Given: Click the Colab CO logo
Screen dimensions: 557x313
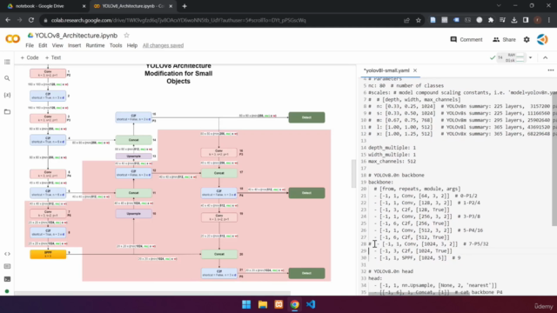Looking at the screenshot, I should pos(13,38).
